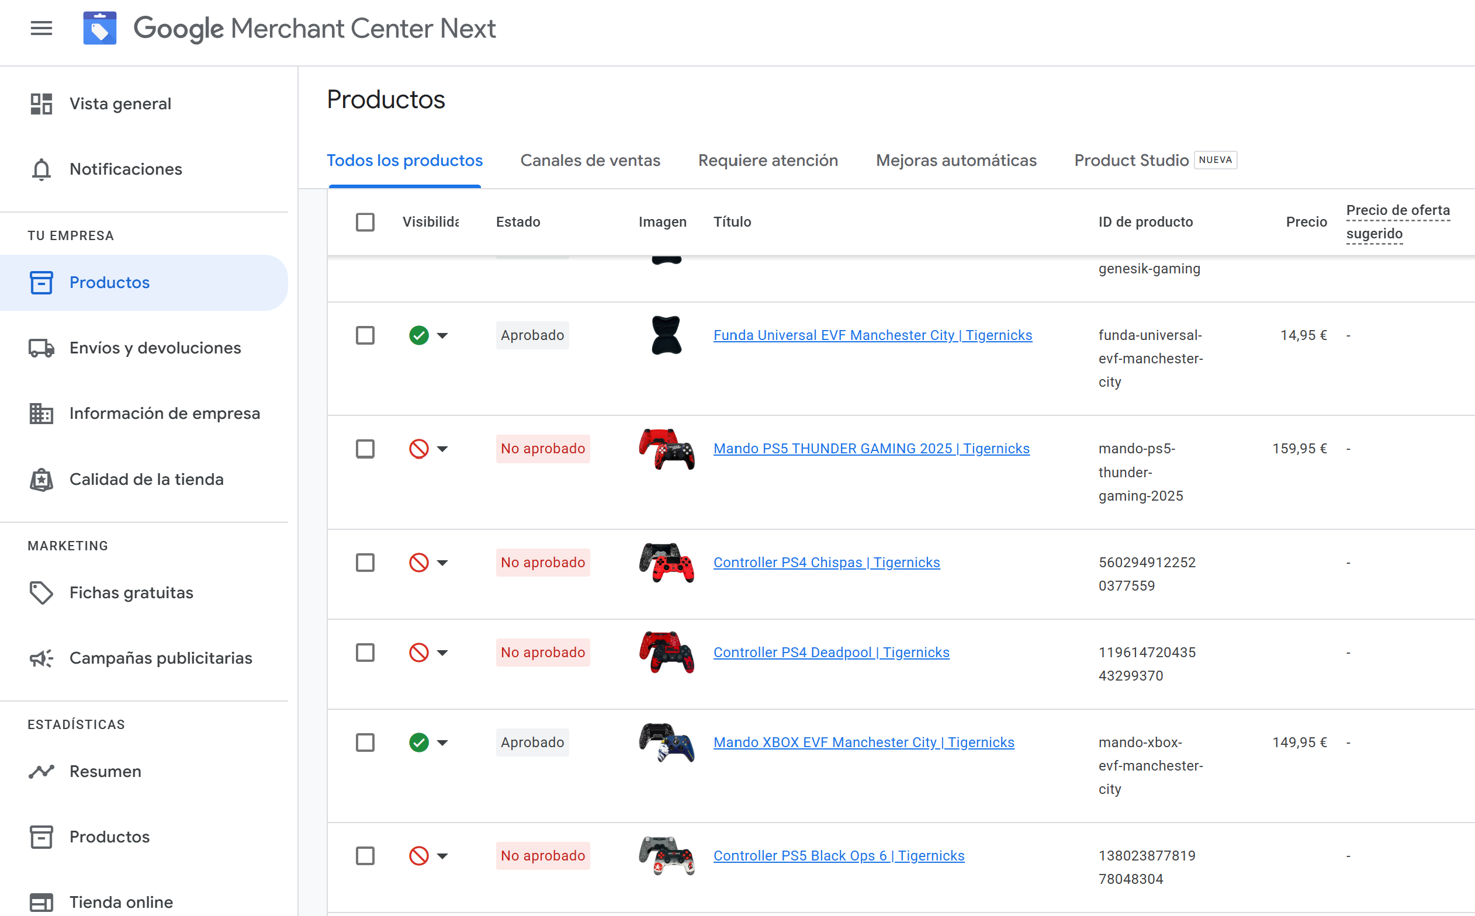Click the Mando XBOX Manchester City thumbnail
The width and height of the screenshot is (1475, 916).
point(667,742)
